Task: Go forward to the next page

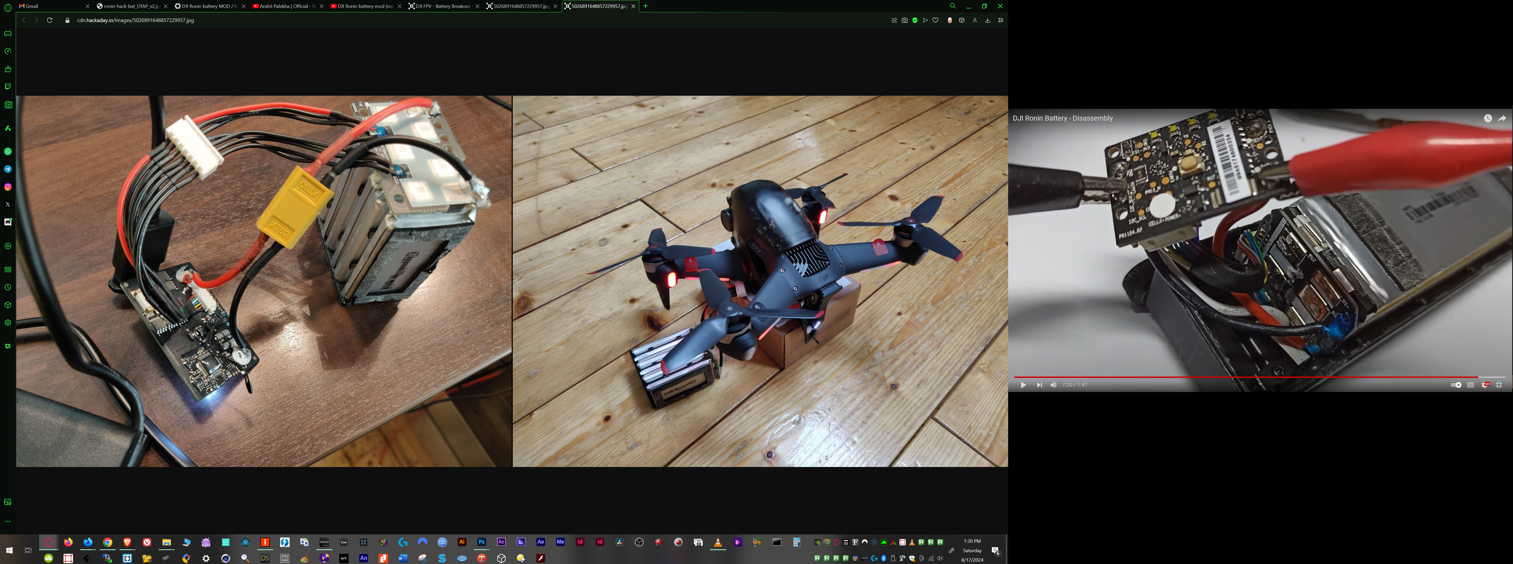Action: click(x=36, y=20)
